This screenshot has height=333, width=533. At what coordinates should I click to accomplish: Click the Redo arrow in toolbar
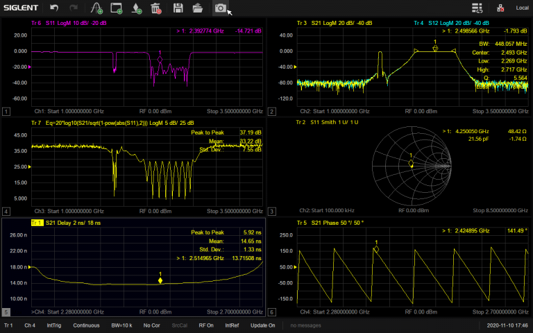(74, 8)
